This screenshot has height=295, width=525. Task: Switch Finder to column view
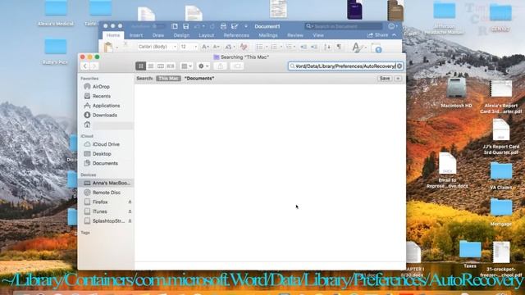(x=161, y=66)
